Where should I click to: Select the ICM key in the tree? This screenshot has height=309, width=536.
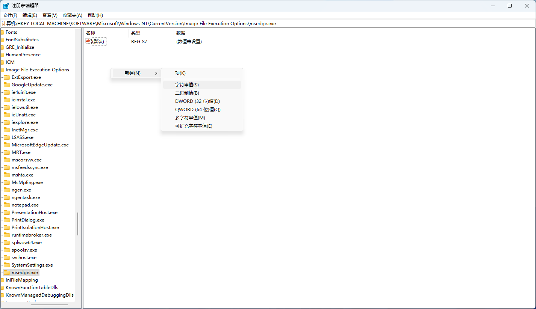(x=10, y=62)
